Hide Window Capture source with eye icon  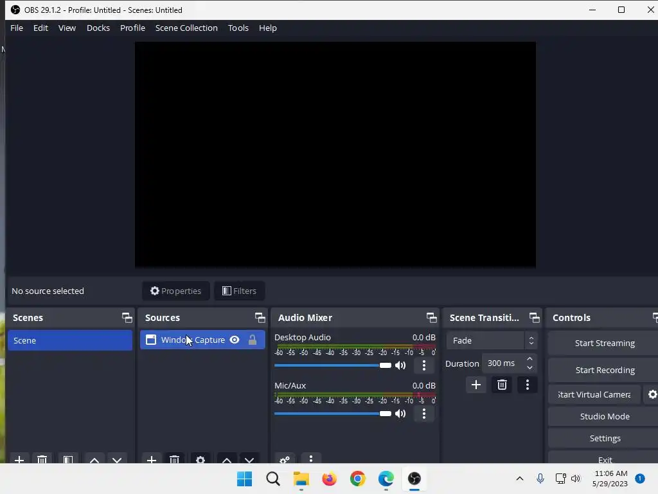pyautogui.click(x=235, y=340)
